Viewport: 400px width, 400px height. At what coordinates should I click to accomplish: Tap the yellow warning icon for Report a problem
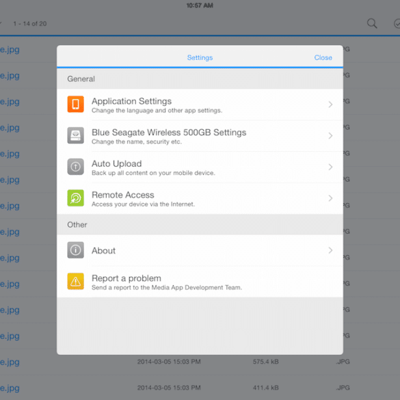pos(75,281)
